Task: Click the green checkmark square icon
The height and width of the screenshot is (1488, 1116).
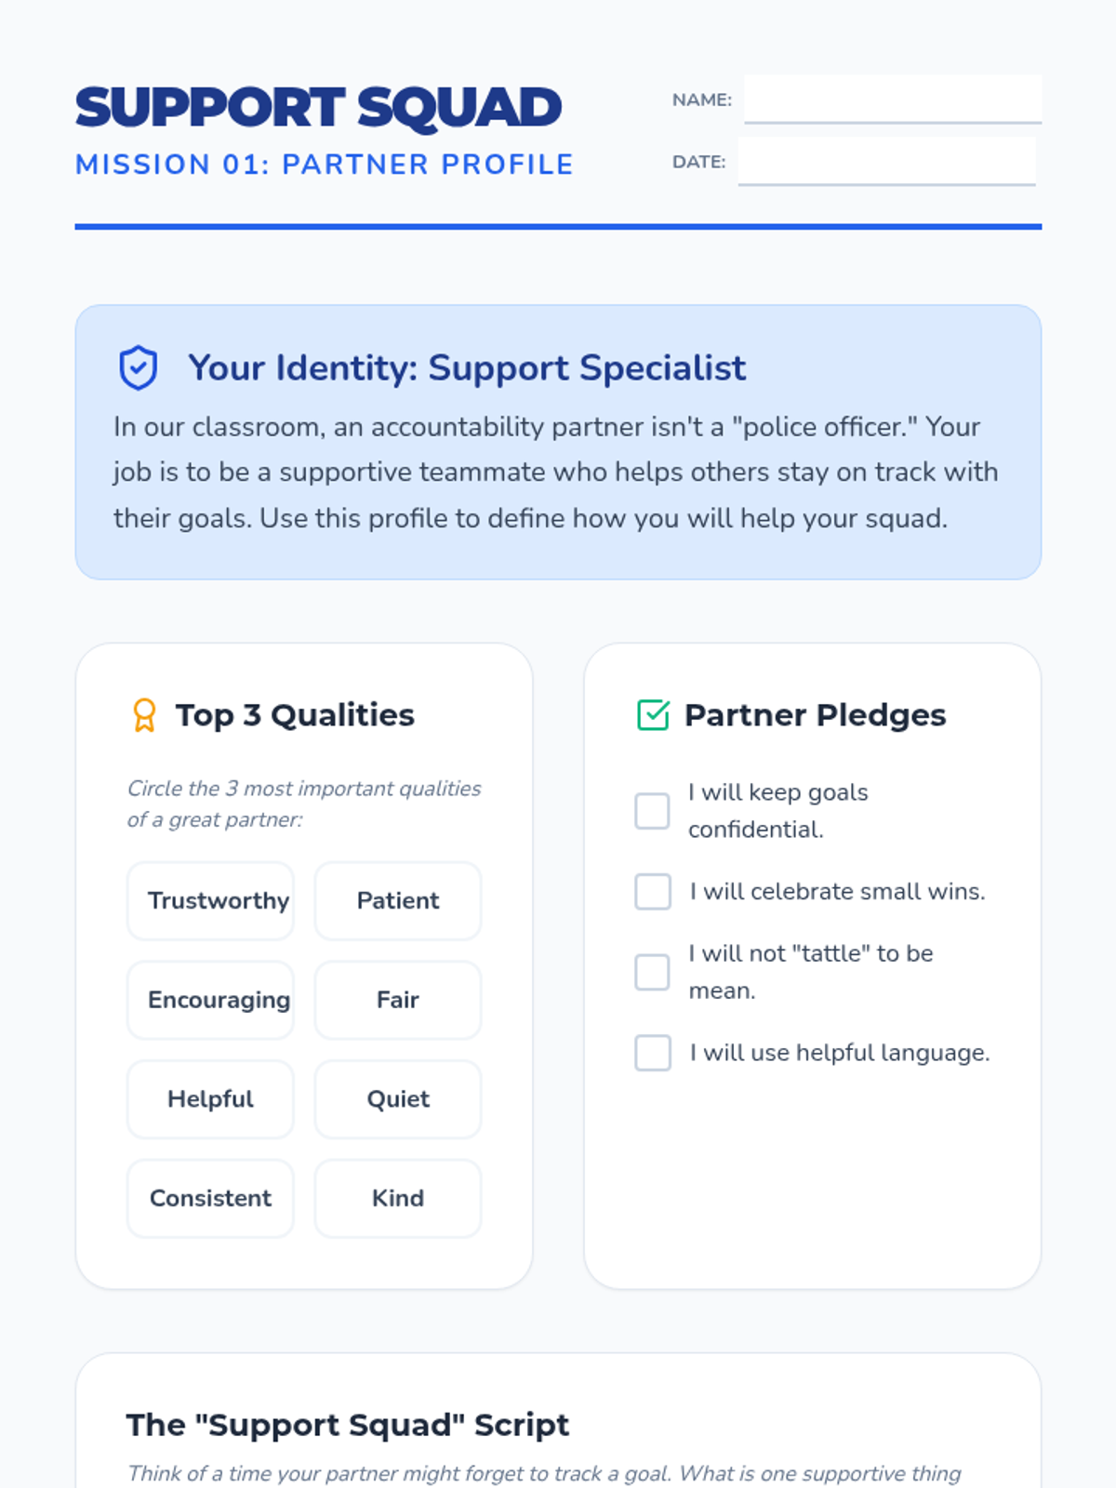Action: pyautogui.click(x=653, y=715)
